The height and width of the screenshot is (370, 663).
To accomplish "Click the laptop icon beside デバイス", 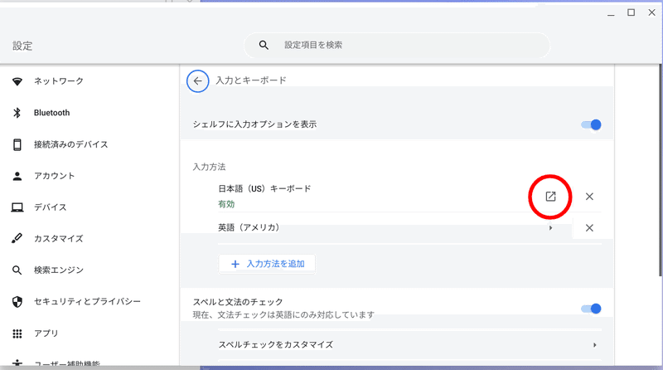I will 17,207.
